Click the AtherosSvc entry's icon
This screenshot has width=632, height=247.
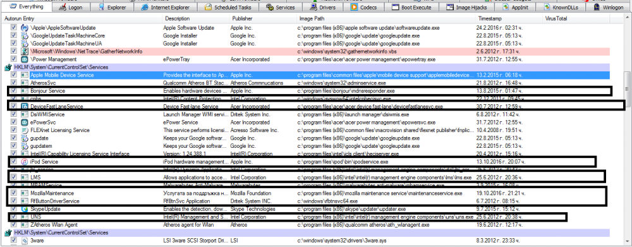[24, 83]
